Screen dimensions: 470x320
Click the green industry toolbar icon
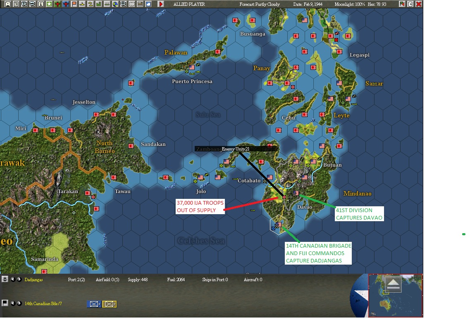(x=99, y=4)
